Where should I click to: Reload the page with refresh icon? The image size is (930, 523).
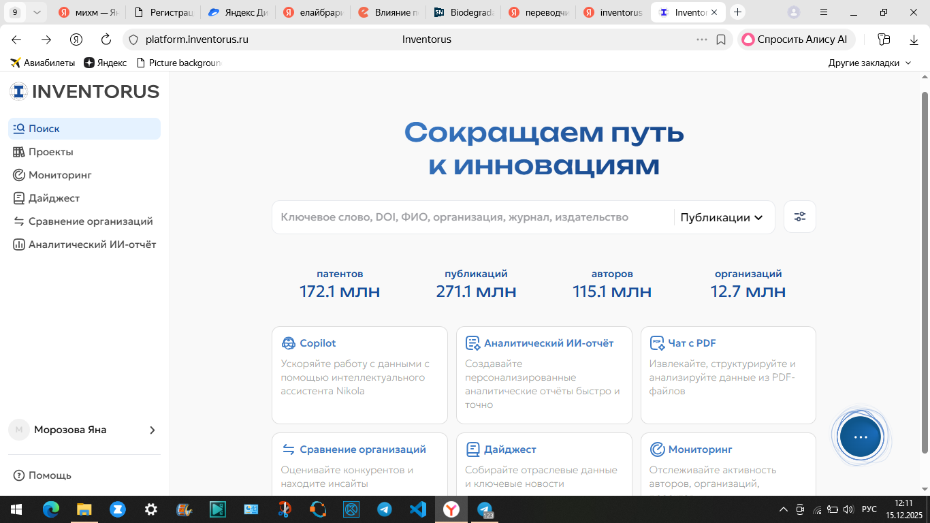tap(106, 39)
